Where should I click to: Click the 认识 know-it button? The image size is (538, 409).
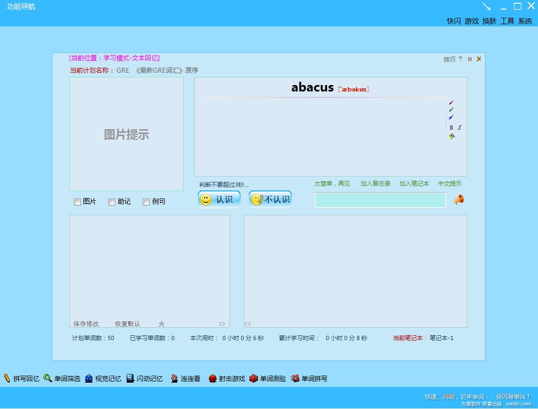[219, 199]
